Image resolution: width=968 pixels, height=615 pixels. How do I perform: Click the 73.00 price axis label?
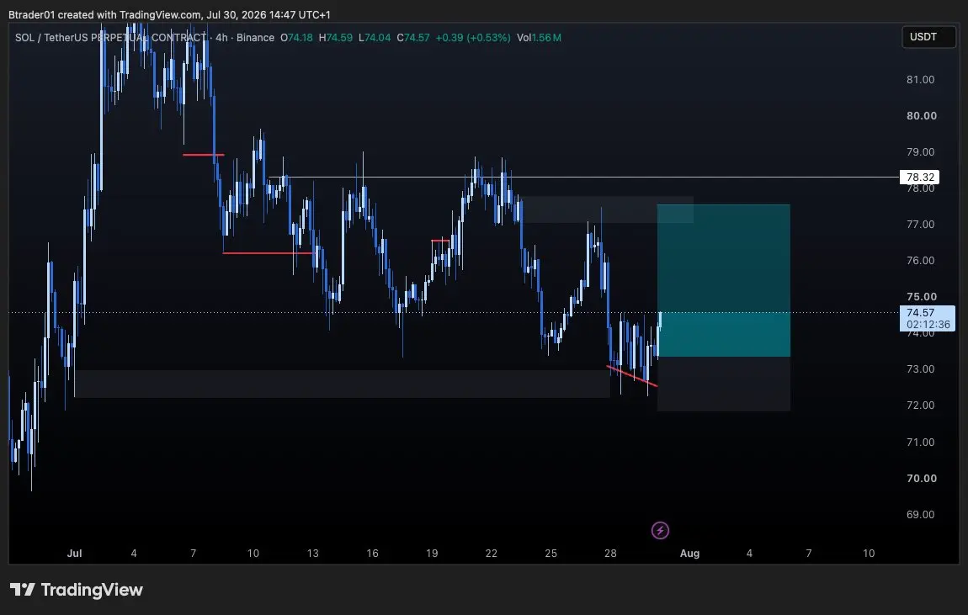point(920,368)
